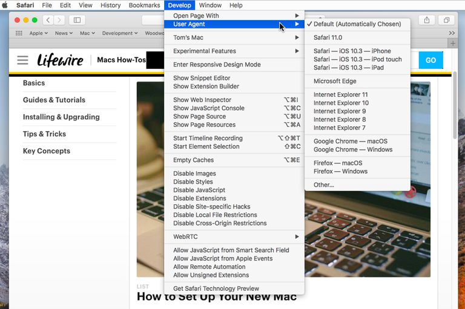Toggle Disable Local File Restrictions
The height and width of the screenshot is (309, 465).
point(234,215)
